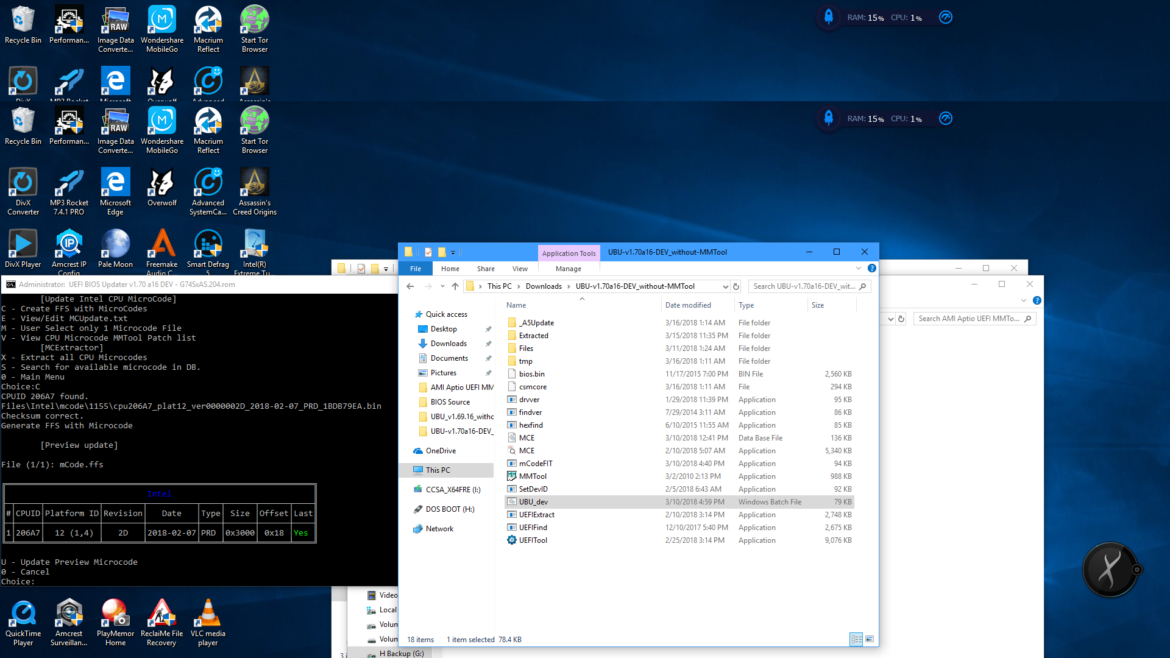This screenshot has height=658, width=1170.
Task: Launch UEFITool application
Action: pos(534,540)
